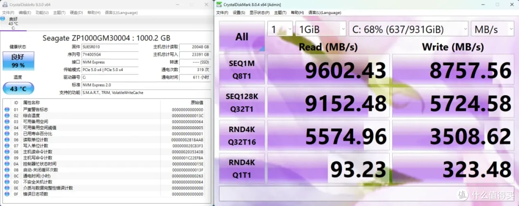Click the empty comment box at CrystalDiskMark bottom

[367, 194]
